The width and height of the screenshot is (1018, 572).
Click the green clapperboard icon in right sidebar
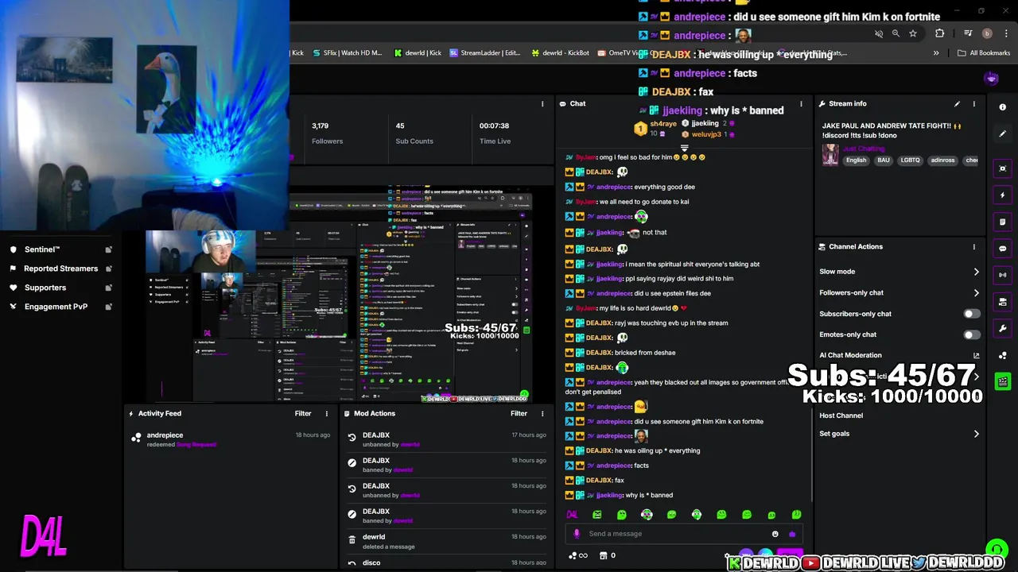point(1002,381)
